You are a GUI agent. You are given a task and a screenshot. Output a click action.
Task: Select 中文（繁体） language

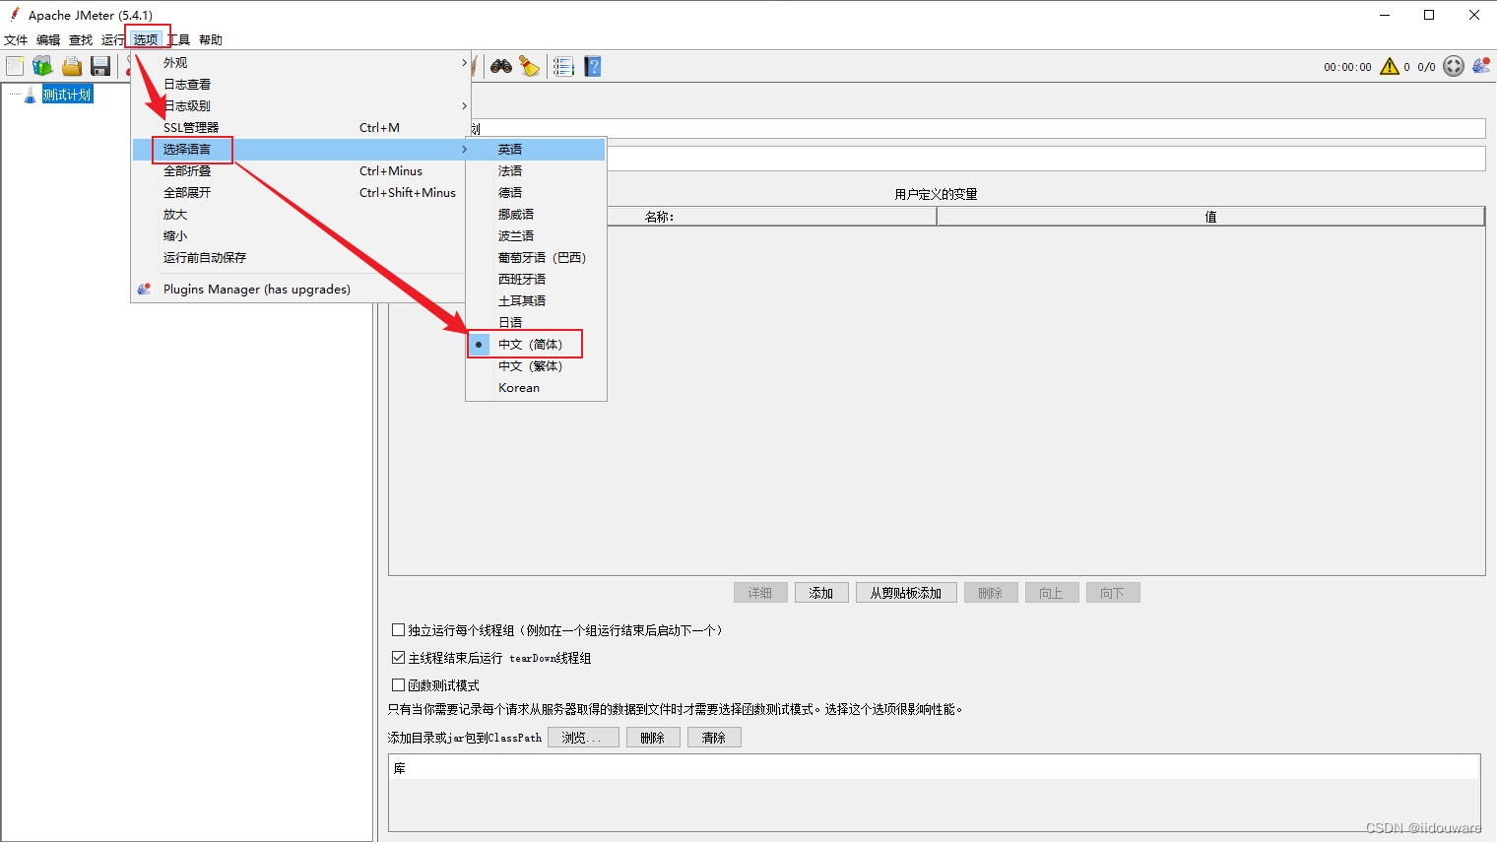coord(537,366)
